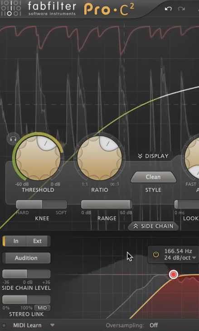Select Ext sidechain source
This screenshot has width=199, height=331.
38,241
